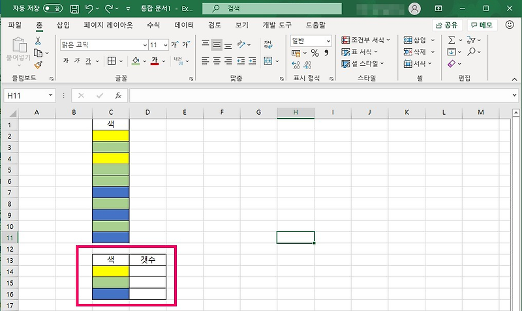Open the 표 서식 table format menu
This screenshot has width=522, height=311.
[x=360, y=52]
